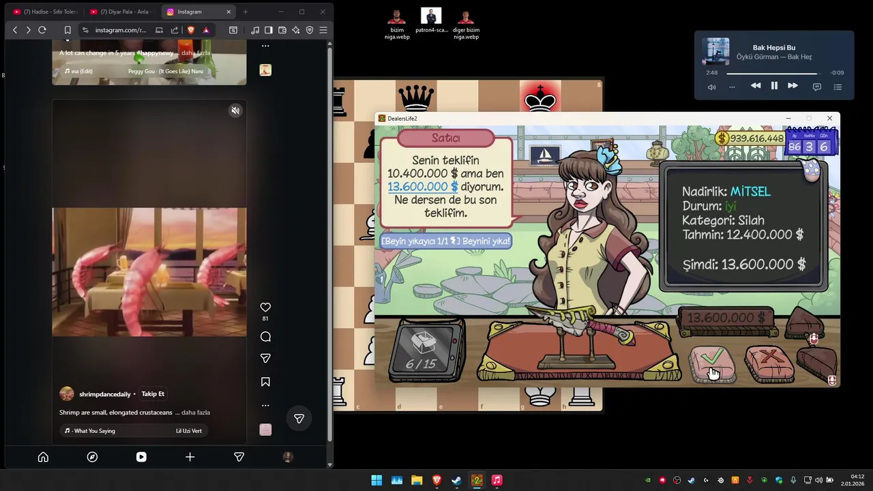Go to Instagram home
873x491 pixels.
click(x=43, y=457)
